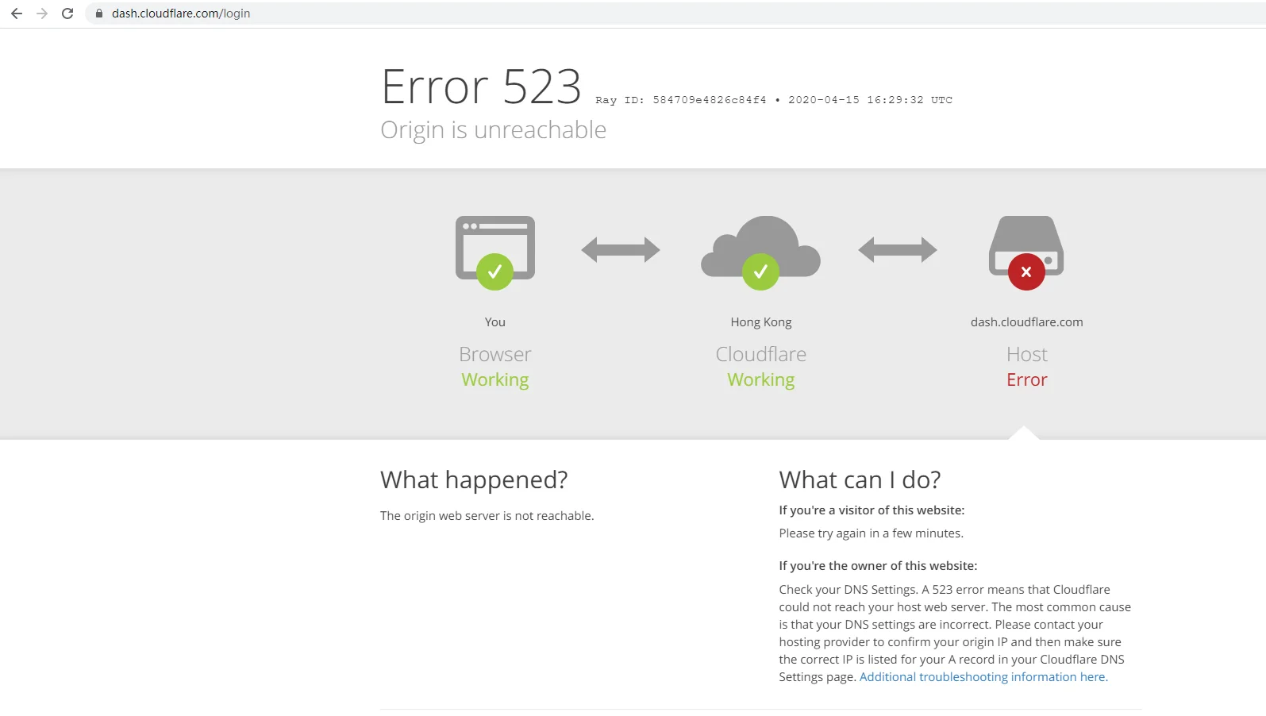Go back with the browser back arrow
Viewport: 1266px width, 716px height.
coord(17,13)
